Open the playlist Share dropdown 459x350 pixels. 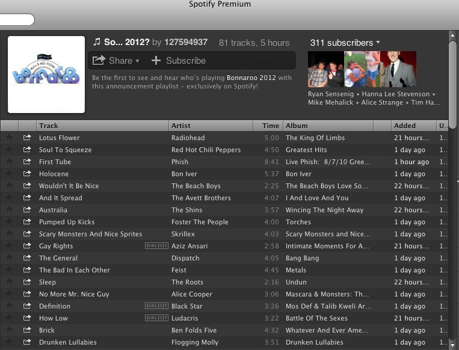[116, 61]
